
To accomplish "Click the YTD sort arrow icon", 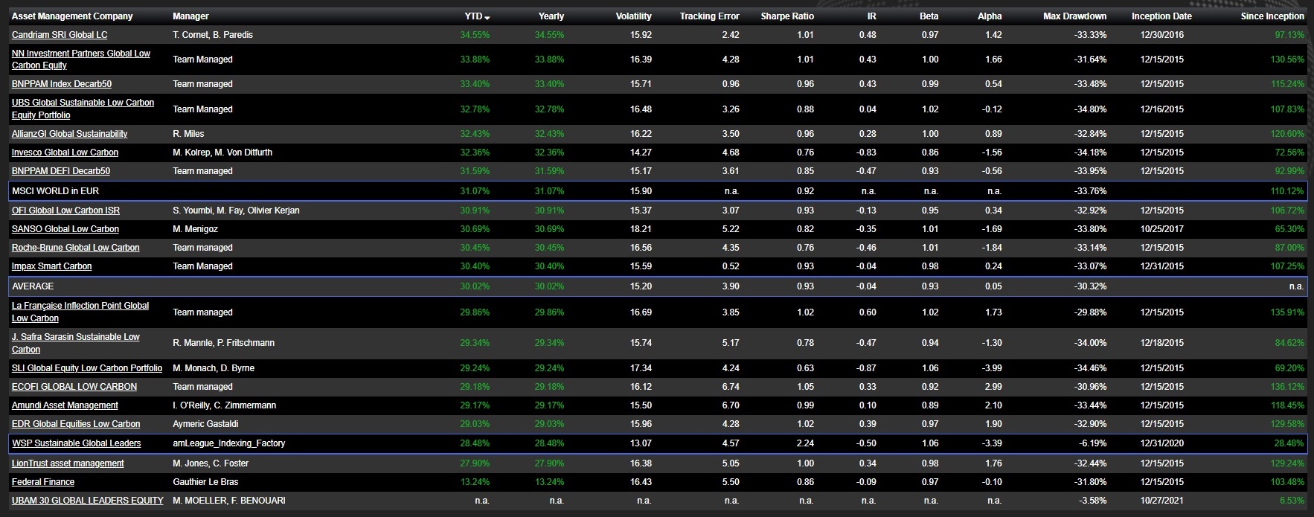I will pos(487,17).
